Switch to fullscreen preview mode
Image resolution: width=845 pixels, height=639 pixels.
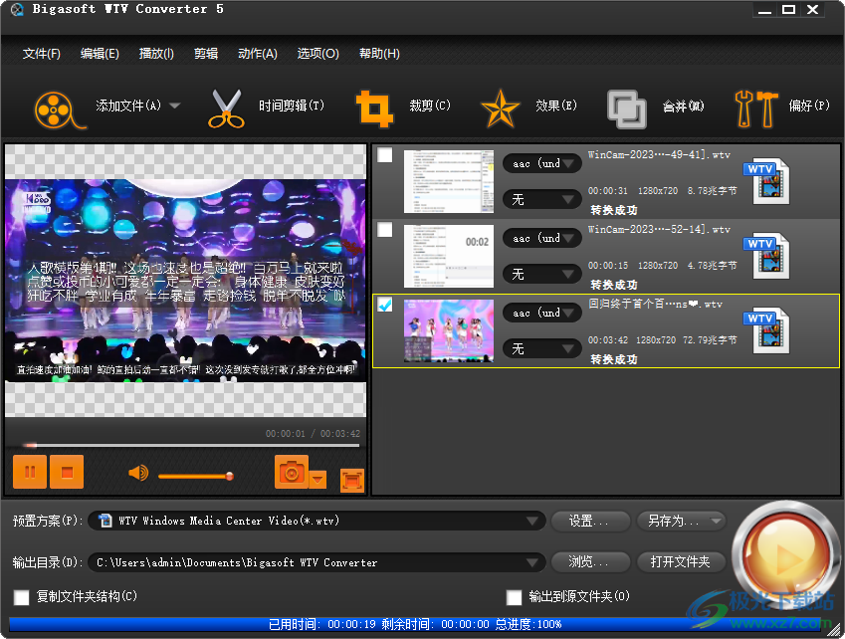click(x=351, y=480)
